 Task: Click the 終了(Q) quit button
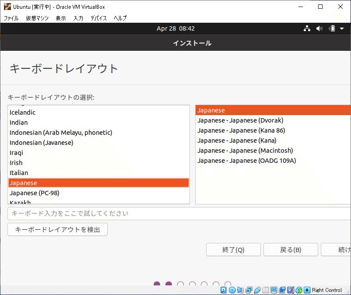click(x=233, y=249)
